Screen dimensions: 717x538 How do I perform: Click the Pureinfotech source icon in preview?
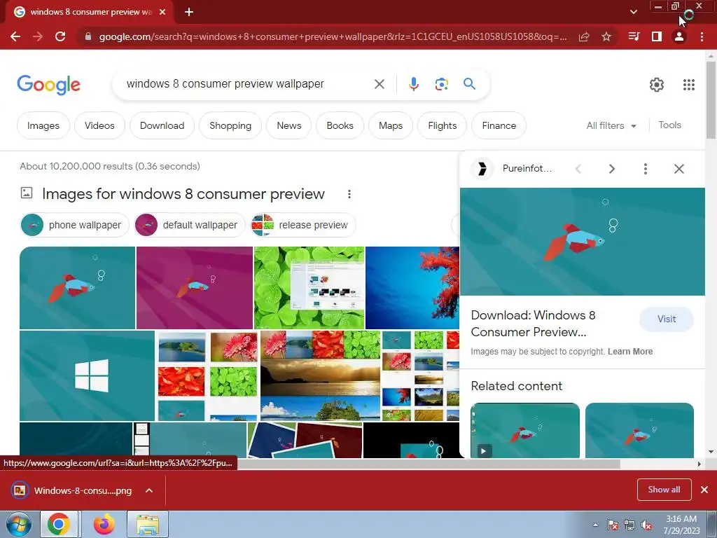pos(482,169)
